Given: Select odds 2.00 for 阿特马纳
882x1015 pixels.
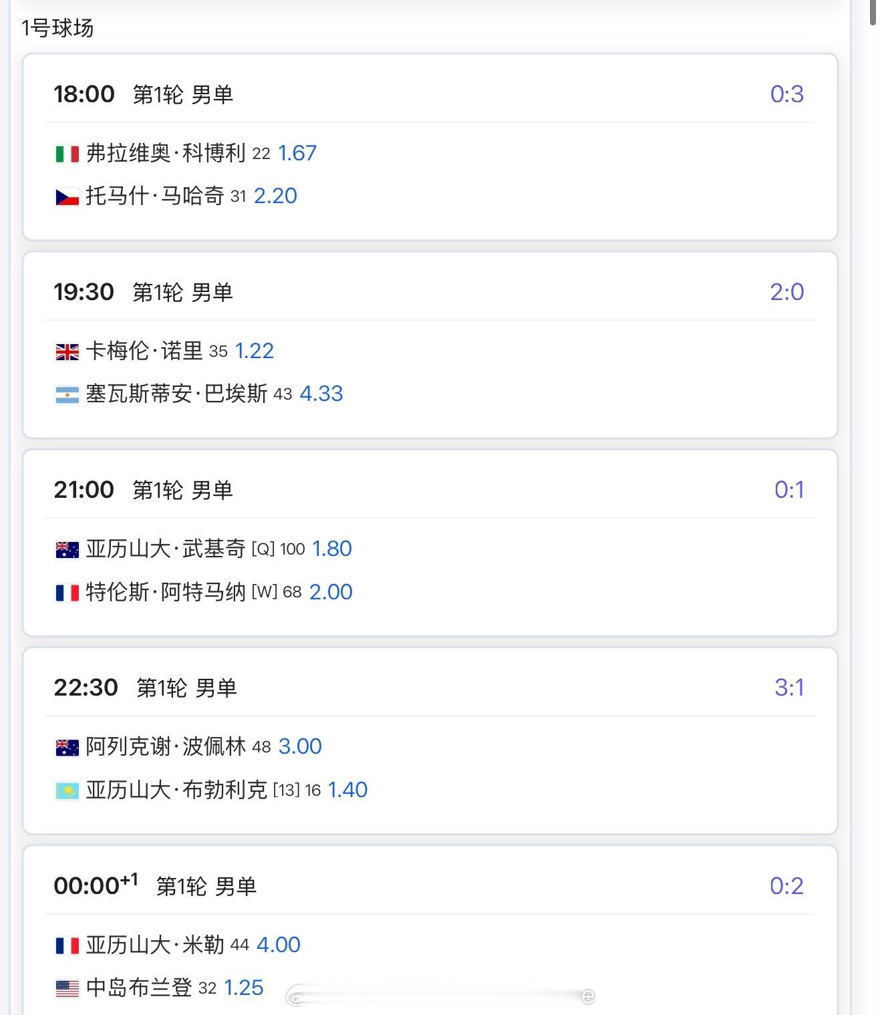Looking at the screenshot, I should [x=331, y=592].
